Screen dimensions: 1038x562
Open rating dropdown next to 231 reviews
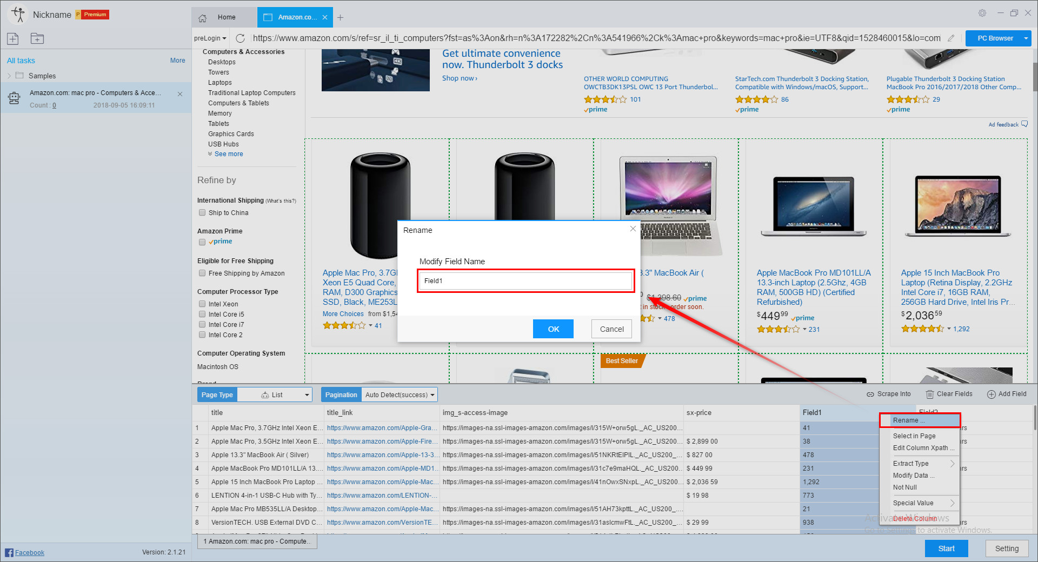(x=804, y=330)
